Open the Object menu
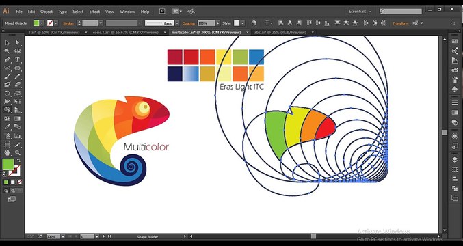The height and width of the screenshot is (246, 463). [x=47, y=12]
